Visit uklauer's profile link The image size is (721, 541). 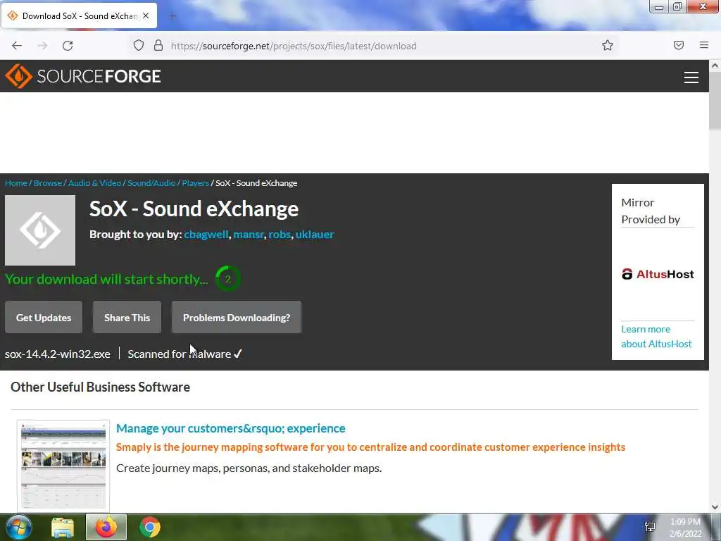click(315, 234)
